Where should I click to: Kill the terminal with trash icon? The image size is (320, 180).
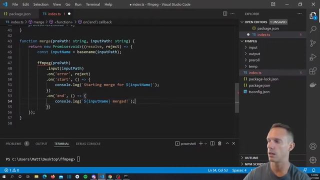tap(219, 143)
